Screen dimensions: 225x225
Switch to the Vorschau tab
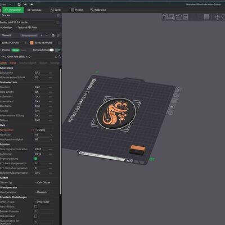pyautogui.click(x=34, y=10)
